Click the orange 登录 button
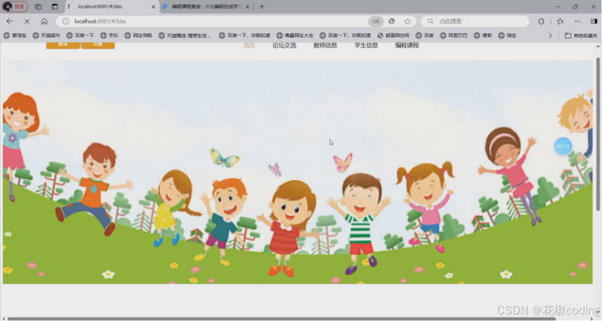The height and width of the screenshot is (321, 602). (63, 46)
